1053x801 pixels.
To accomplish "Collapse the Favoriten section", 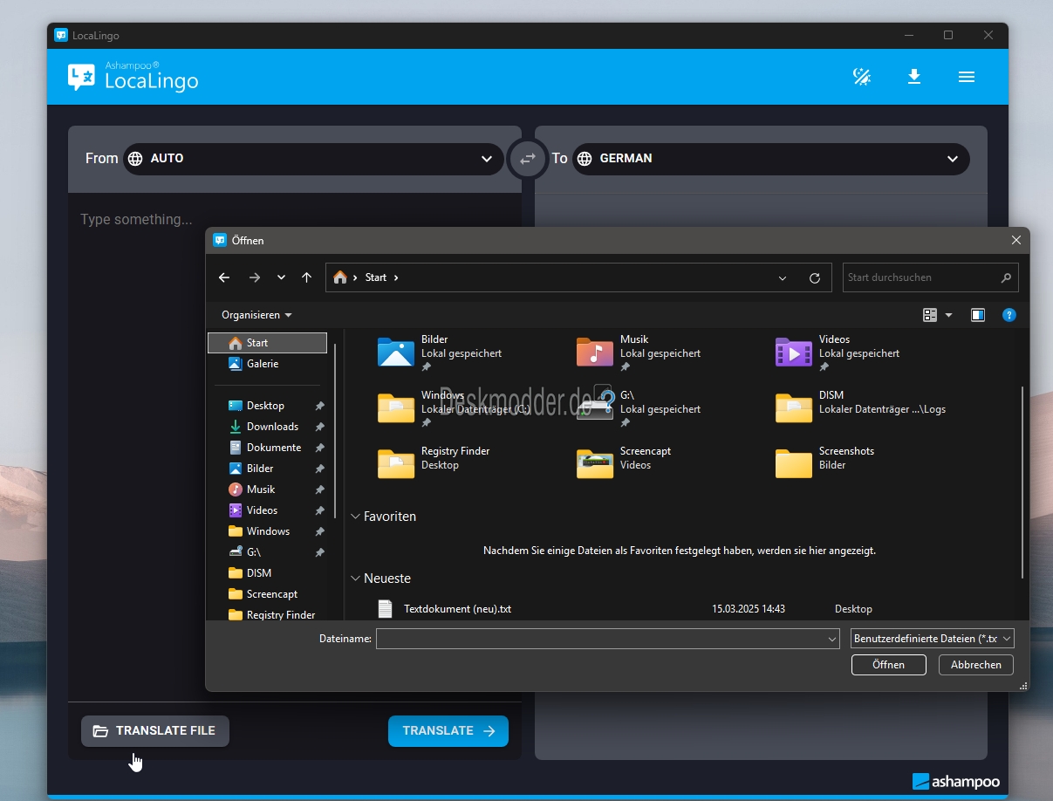I will click(x=355, y=517).
